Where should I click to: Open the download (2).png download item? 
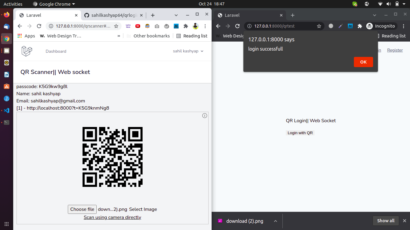(245, 221)
